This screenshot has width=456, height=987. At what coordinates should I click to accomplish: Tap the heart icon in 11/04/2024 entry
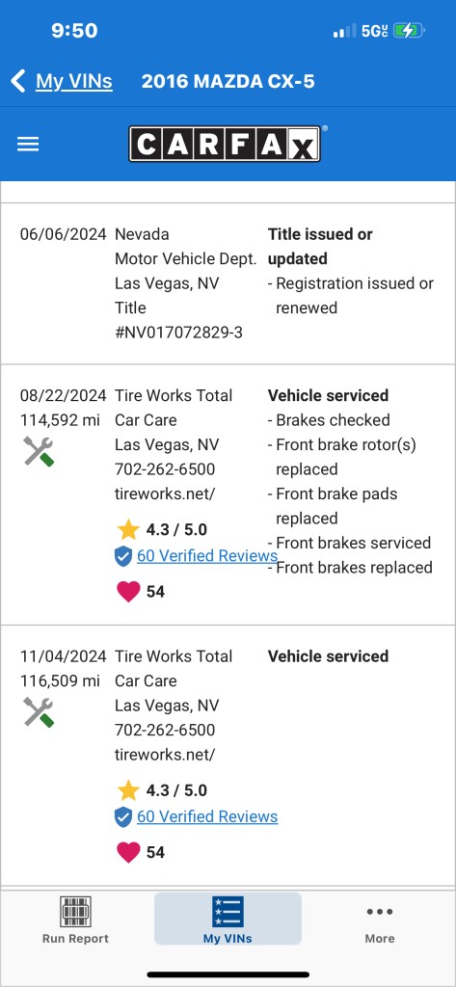pos(128,852)
